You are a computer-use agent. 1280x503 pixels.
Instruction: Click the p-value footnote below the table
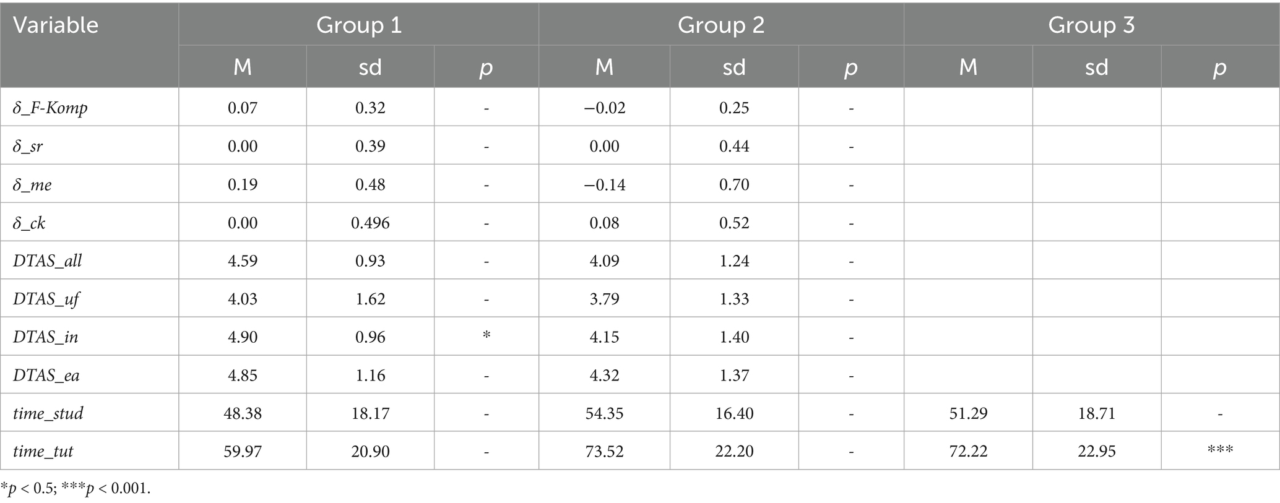click(76, 488)
